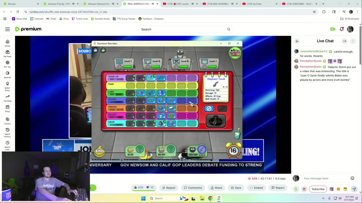The height and width of the screenshot is (203, 362).
Task: Toggle the thumbs-down dislike (10)
Action: pyautogui.click(x=150, y=187)
